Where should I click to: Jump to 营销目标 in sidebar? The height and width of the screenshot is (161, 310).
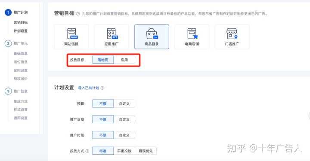[x=21, y=22]
